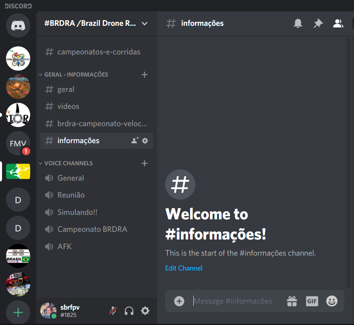Add a server with green plus
The width and height of the screenshot is (354, 325).
pyautogui.click(x=18, y=312)
